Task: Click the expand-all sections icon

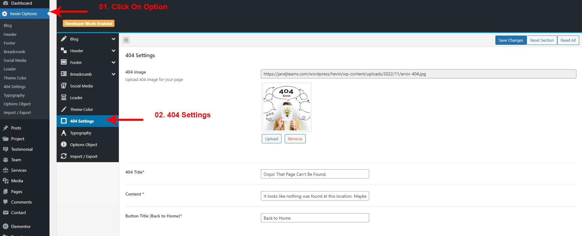Action: click(126, 40)
